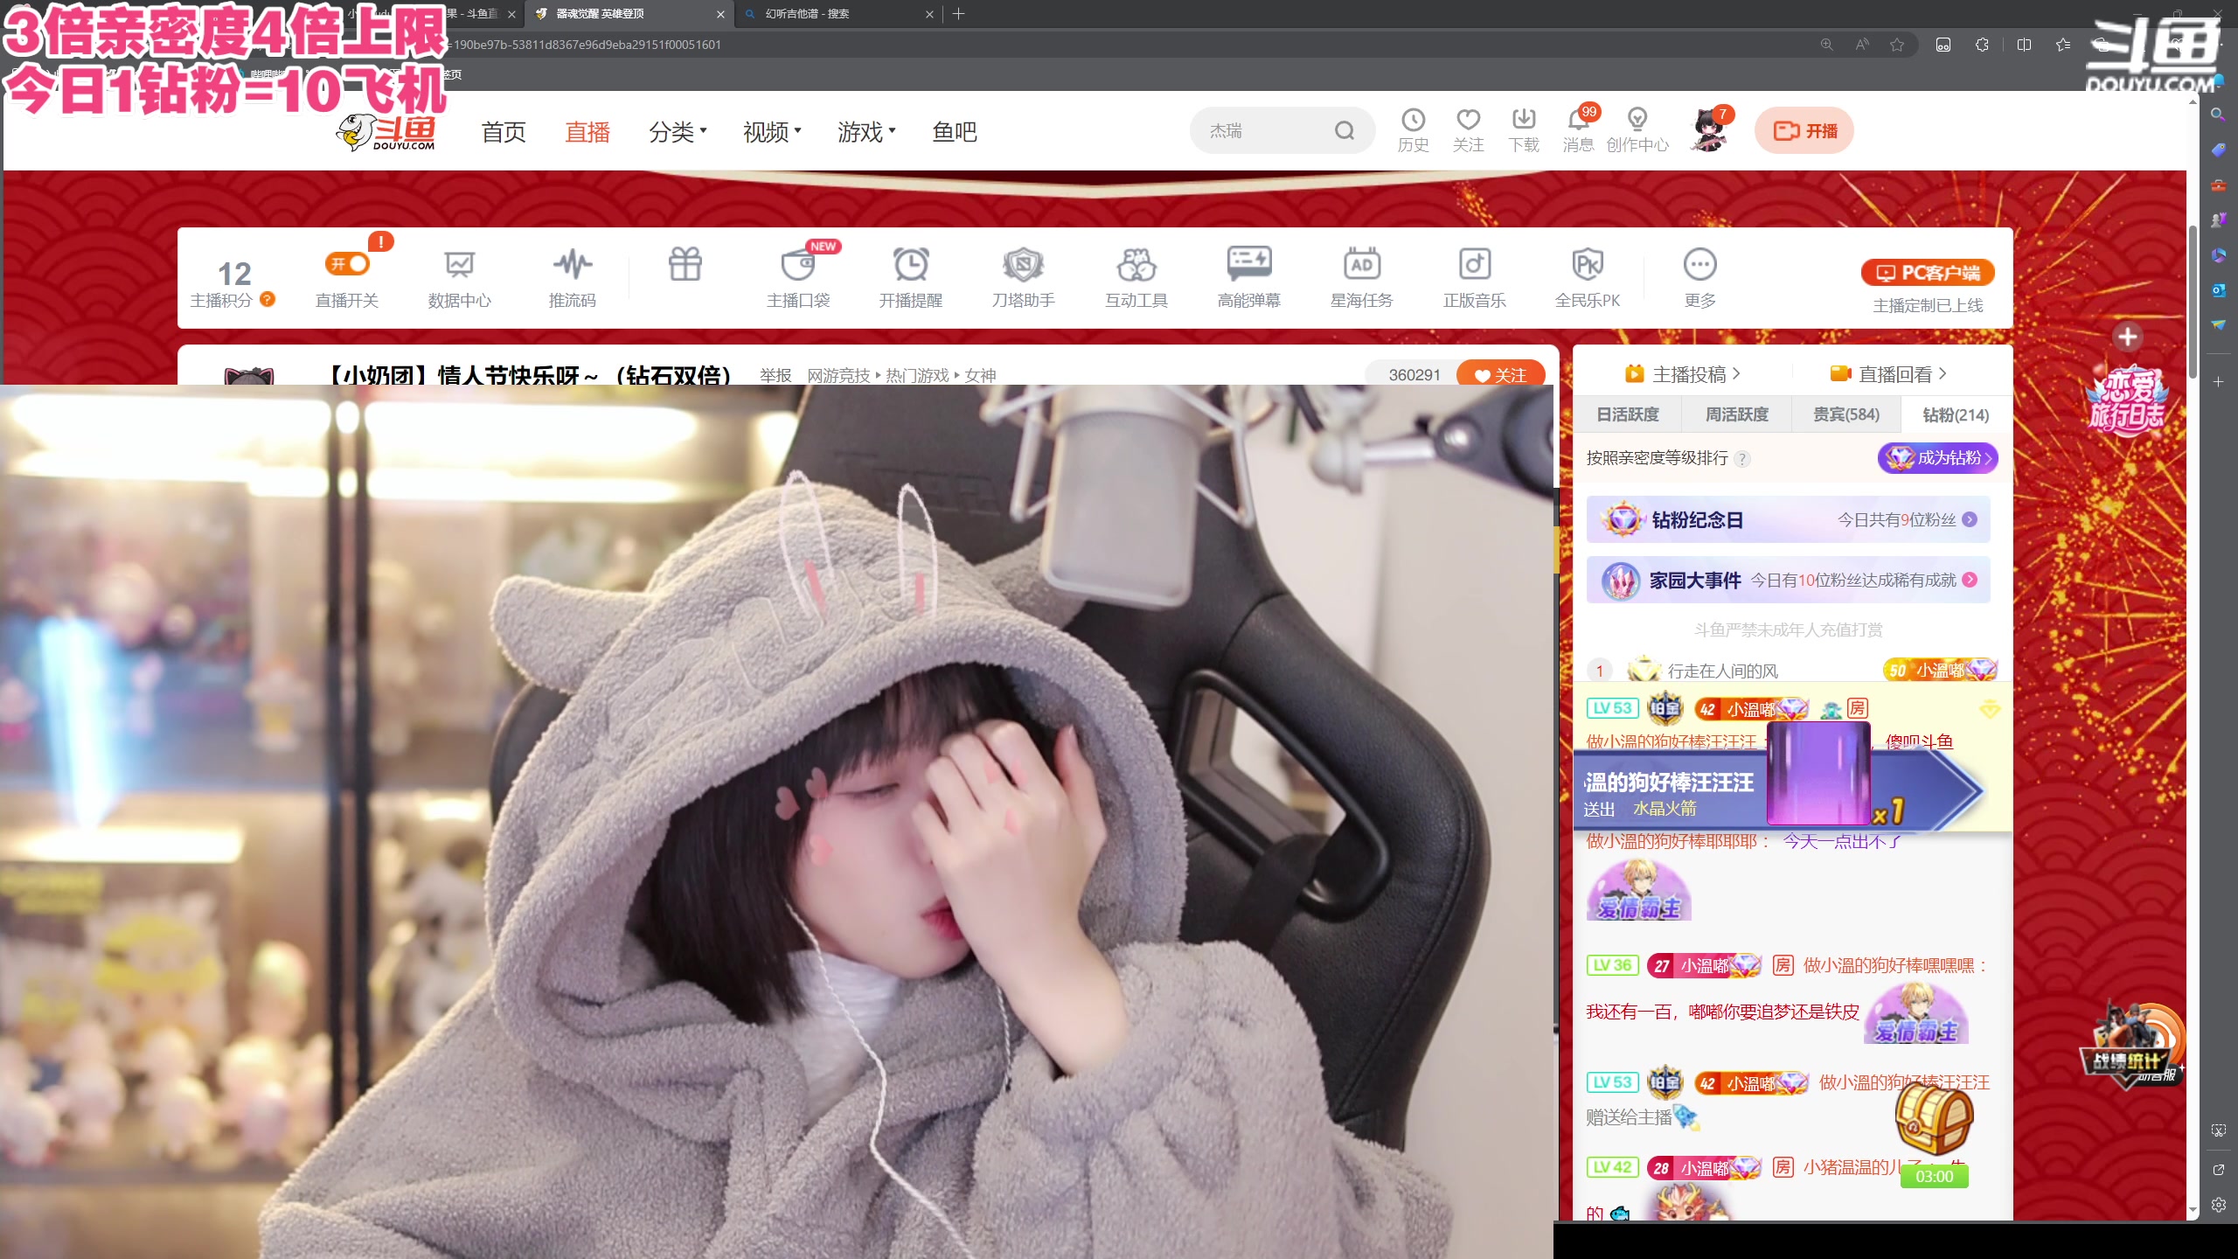This screenshot has height=1259, width=2238.
Task: Switch to 贵宾(584) tab
Action: tap(1845, 414)
